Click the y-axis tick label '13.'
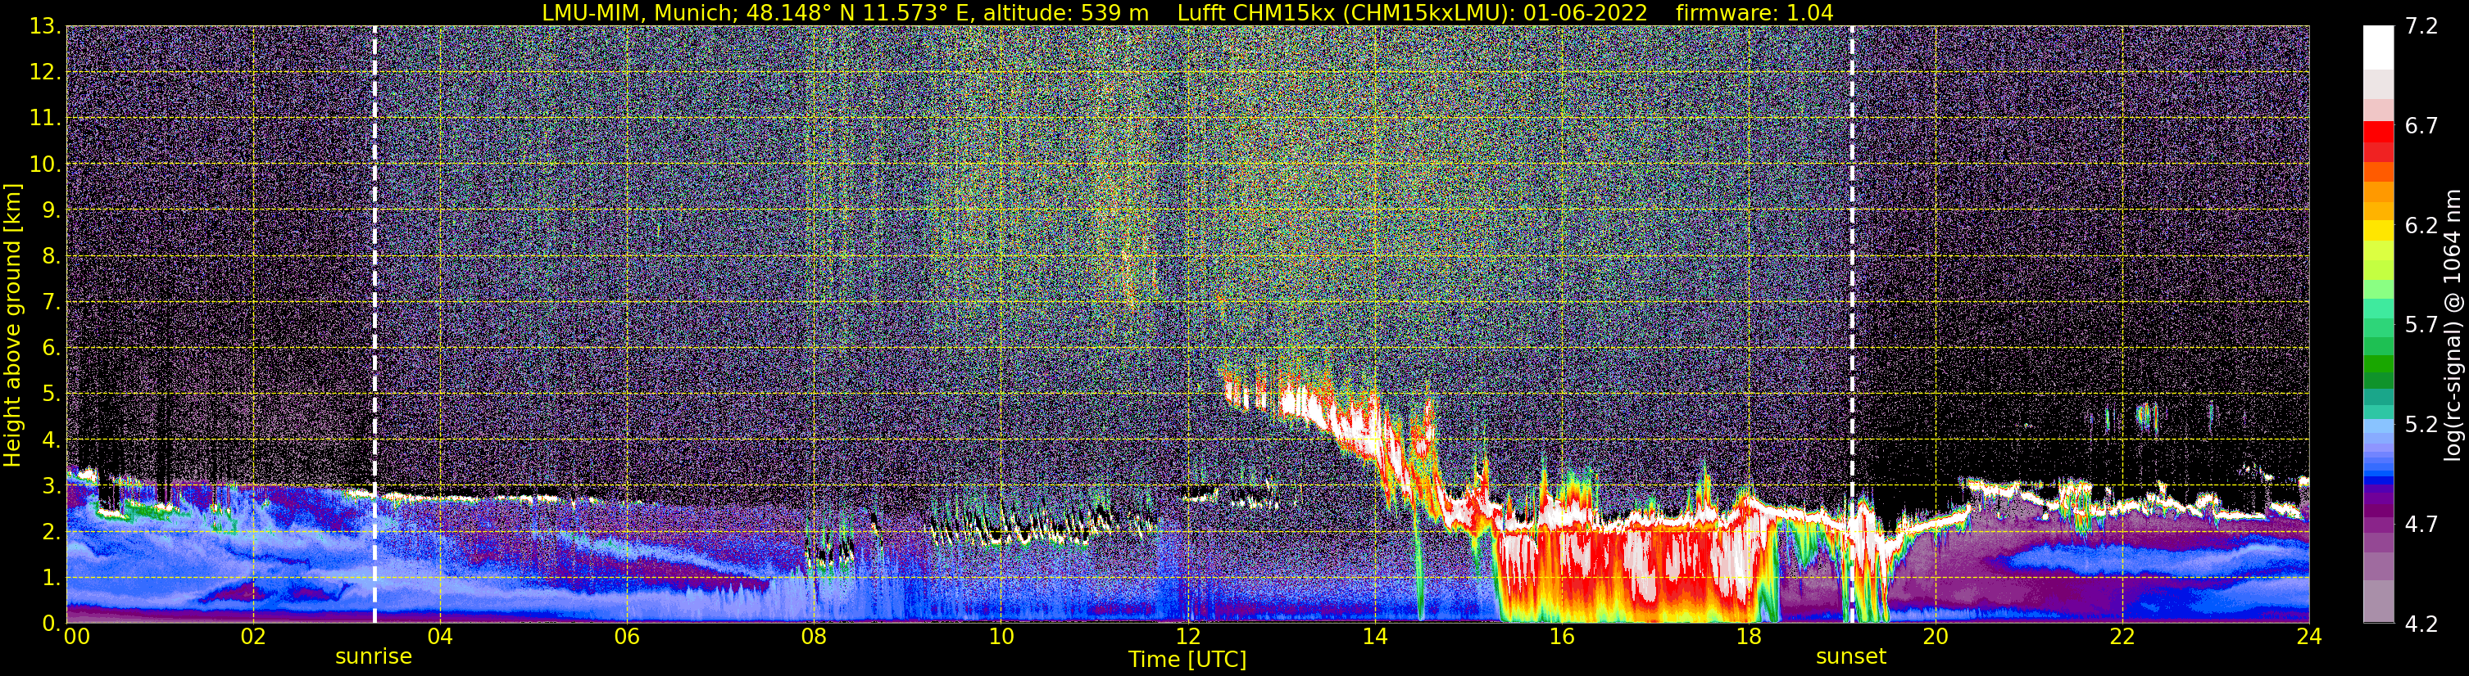Image resolution: width=2469 pixels, height=676 pixels. click(45, 26)
